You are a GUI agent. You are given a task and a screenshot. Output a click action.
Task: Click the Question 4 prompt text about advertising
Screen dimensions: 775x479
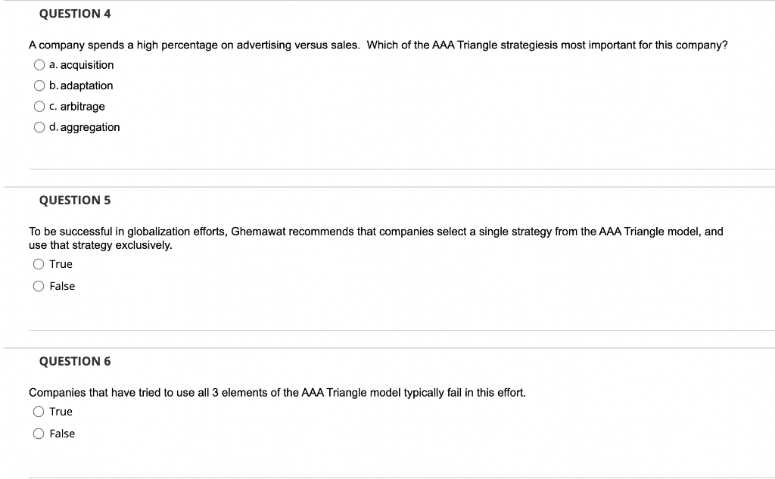378,45
